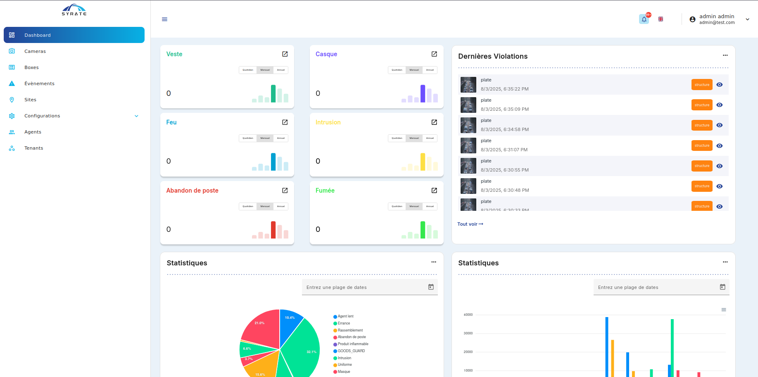Select Annuel on the Veste card
Viewport: 758px width, 377px height.
(281, 70)
